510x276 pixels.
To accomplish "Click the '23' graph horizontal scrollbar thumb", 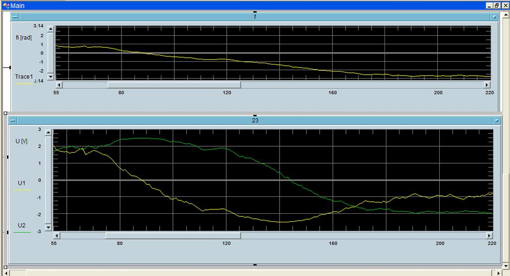I will click(x=173, y=235).
